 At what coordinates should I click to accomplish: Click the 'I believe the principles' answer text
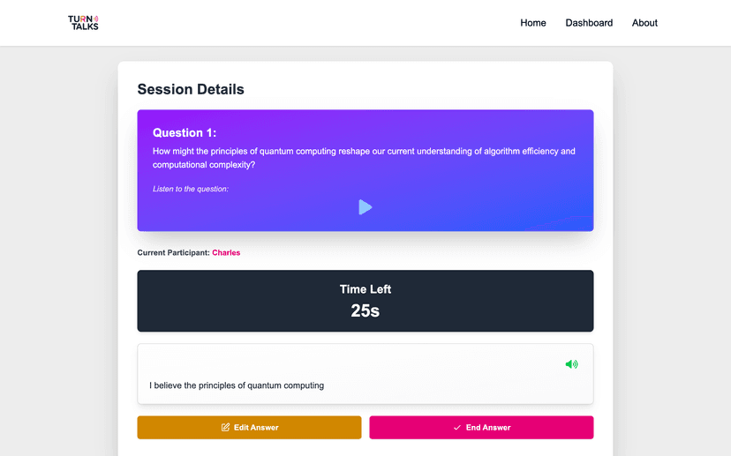[237, 385]
